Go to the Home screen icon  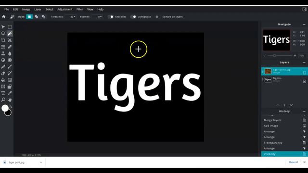coord(3,17)
